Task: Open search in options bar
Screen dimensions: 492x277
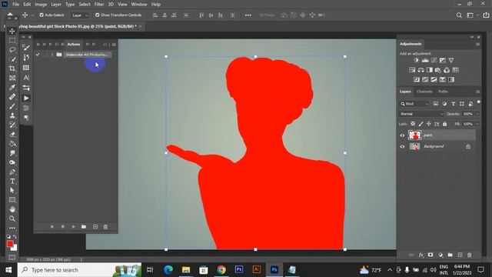Action: pyautogui.click(x=459, y=15)
